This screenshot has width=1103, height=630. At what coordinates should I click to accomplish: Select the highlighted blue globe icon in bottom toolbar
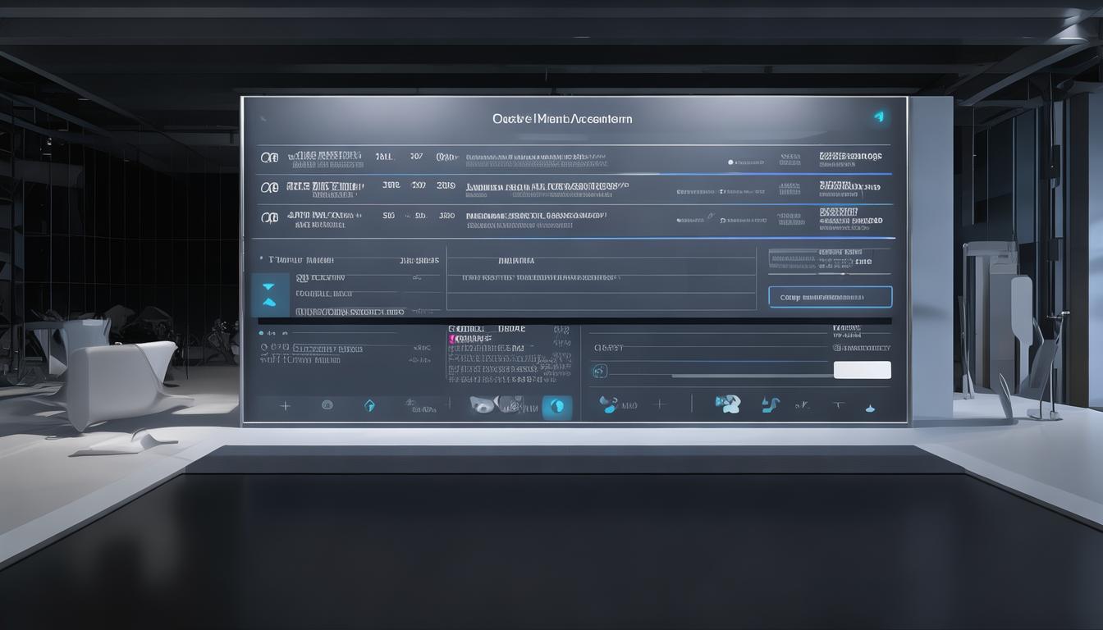point(556,405)
